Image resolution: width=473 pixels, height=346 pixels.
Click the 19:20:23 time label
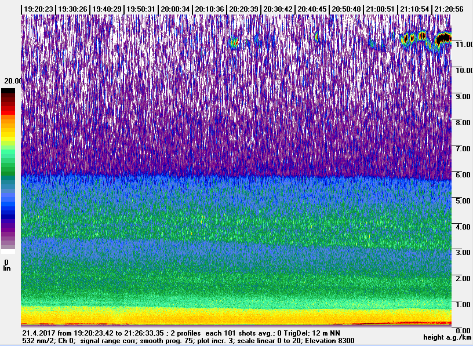(x=38, y=9)
